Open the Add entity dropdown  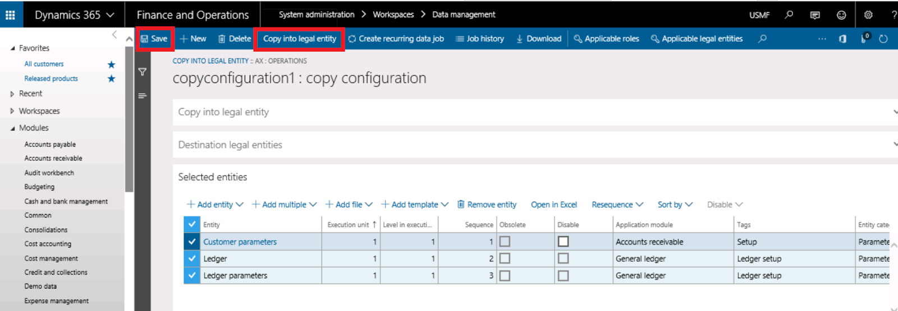click(215, 205)
